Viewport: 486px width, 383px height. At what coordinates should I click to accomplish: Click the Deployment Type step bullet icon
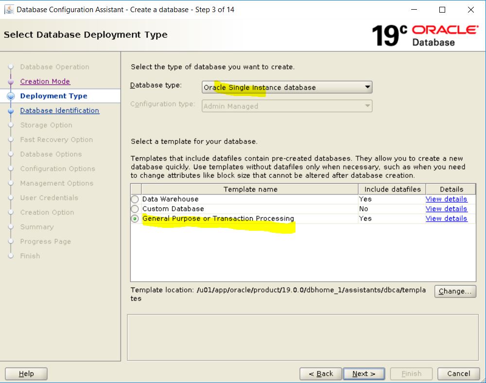(11, 96)
